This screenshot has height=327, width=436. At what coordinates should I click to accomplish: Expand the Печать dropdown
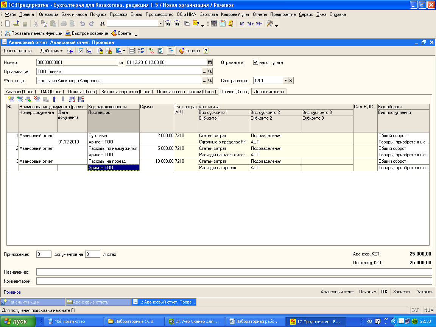pos(367,292)
